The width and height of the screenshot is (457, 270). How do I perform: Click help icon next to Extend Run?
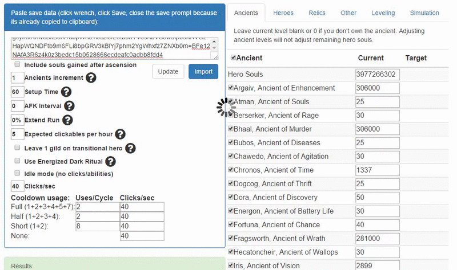coord(67,120)
